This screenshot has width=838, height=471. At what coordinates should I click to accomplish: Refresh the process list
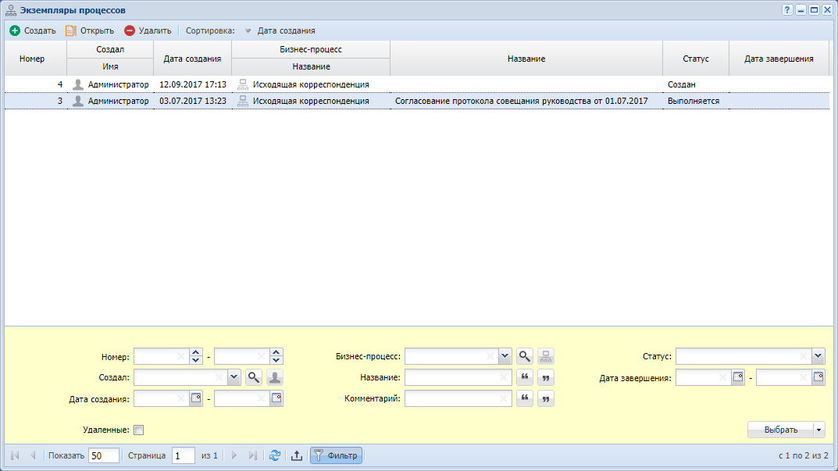pyautogui.click(x=275, y=455)
